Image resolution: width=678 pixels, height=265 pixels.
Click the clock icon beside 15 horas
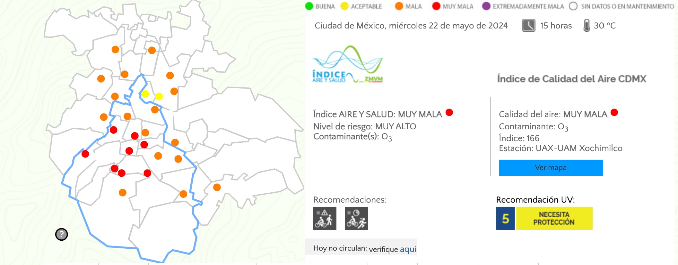coord(528,25)
